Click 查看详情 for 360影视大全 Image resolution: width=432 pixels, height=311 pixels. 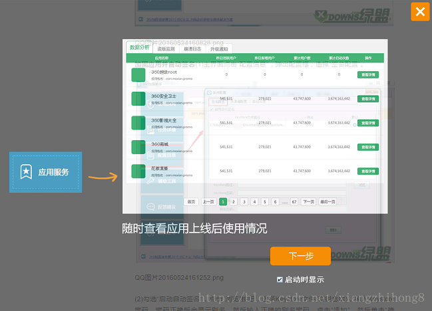[x=368, y=123]
